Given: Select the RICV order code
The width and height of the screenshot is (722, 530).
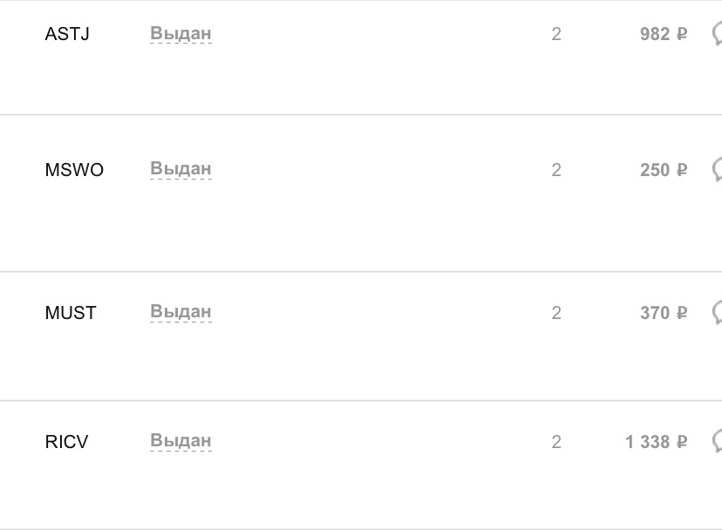Looking at the screenshot, I should 66,442.
